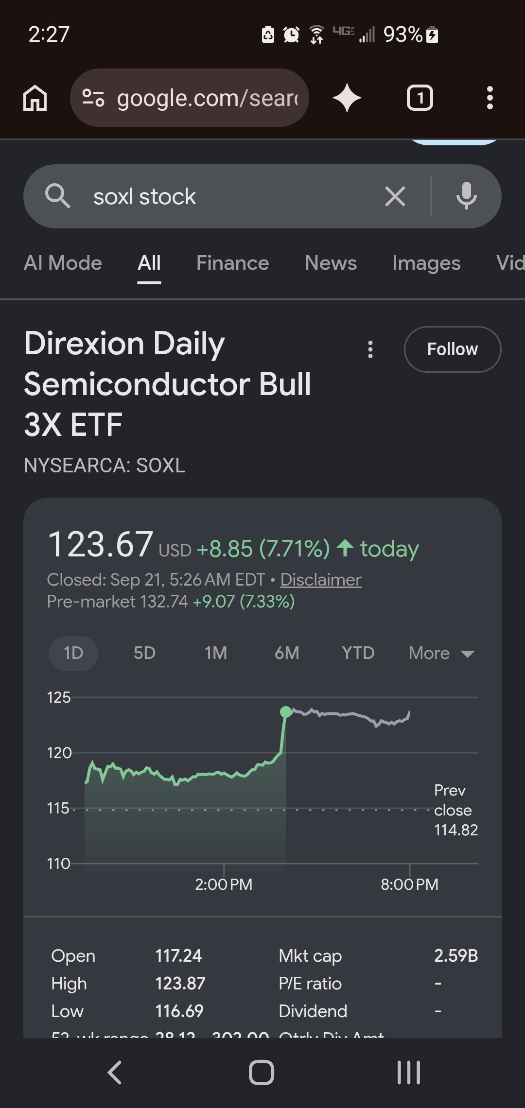Follow the SOXL stock

coord(453,349)
